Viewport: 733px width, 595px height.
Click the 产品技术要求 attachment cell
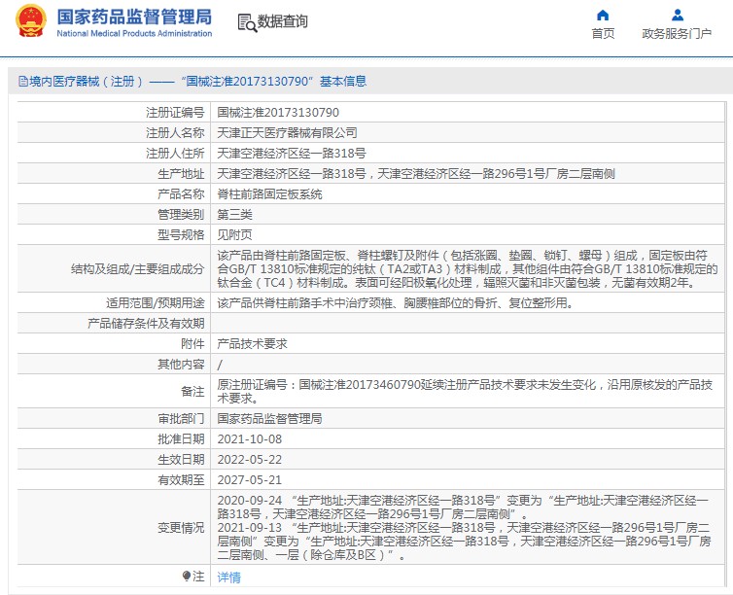click(x=252, y=344)
